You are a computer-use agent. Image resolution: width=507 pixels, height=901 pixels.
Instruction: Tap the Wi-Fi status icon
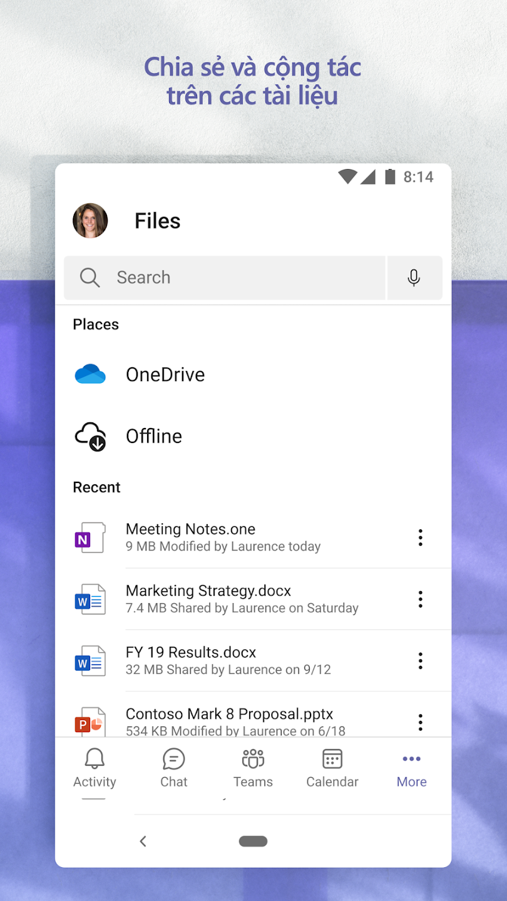347,177
